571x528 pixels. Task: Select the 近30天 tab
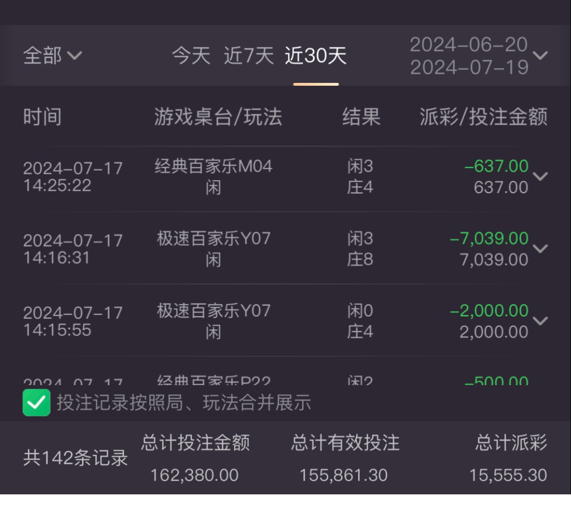(x=315, y=56)
